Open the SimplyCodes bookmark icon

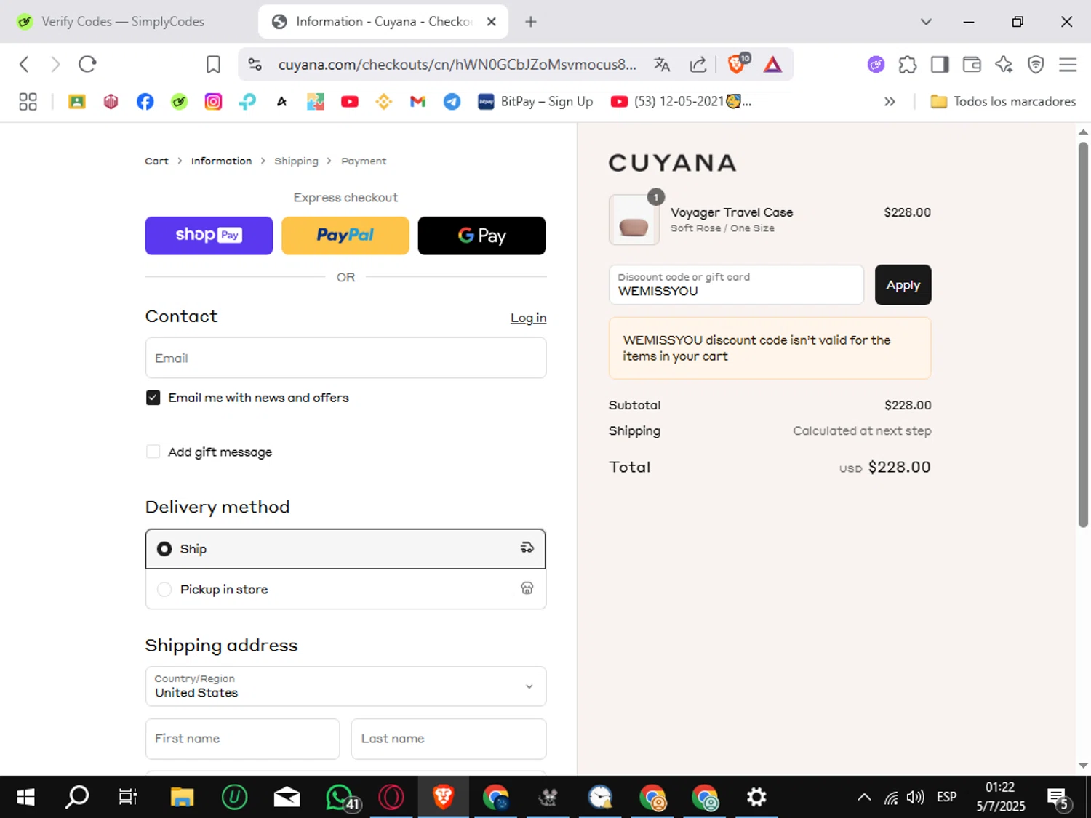click(179, 102)
